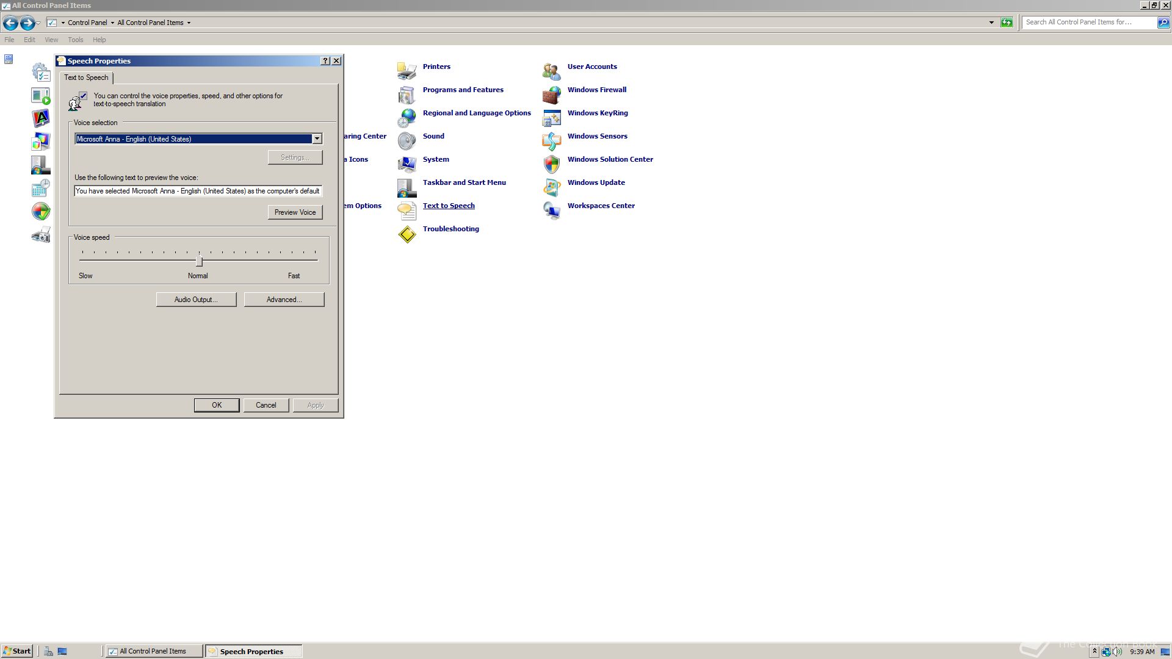This screenshot has height=659, width=1172.
Task: Click OK in Speech Properties
Action: pos(217,405)
